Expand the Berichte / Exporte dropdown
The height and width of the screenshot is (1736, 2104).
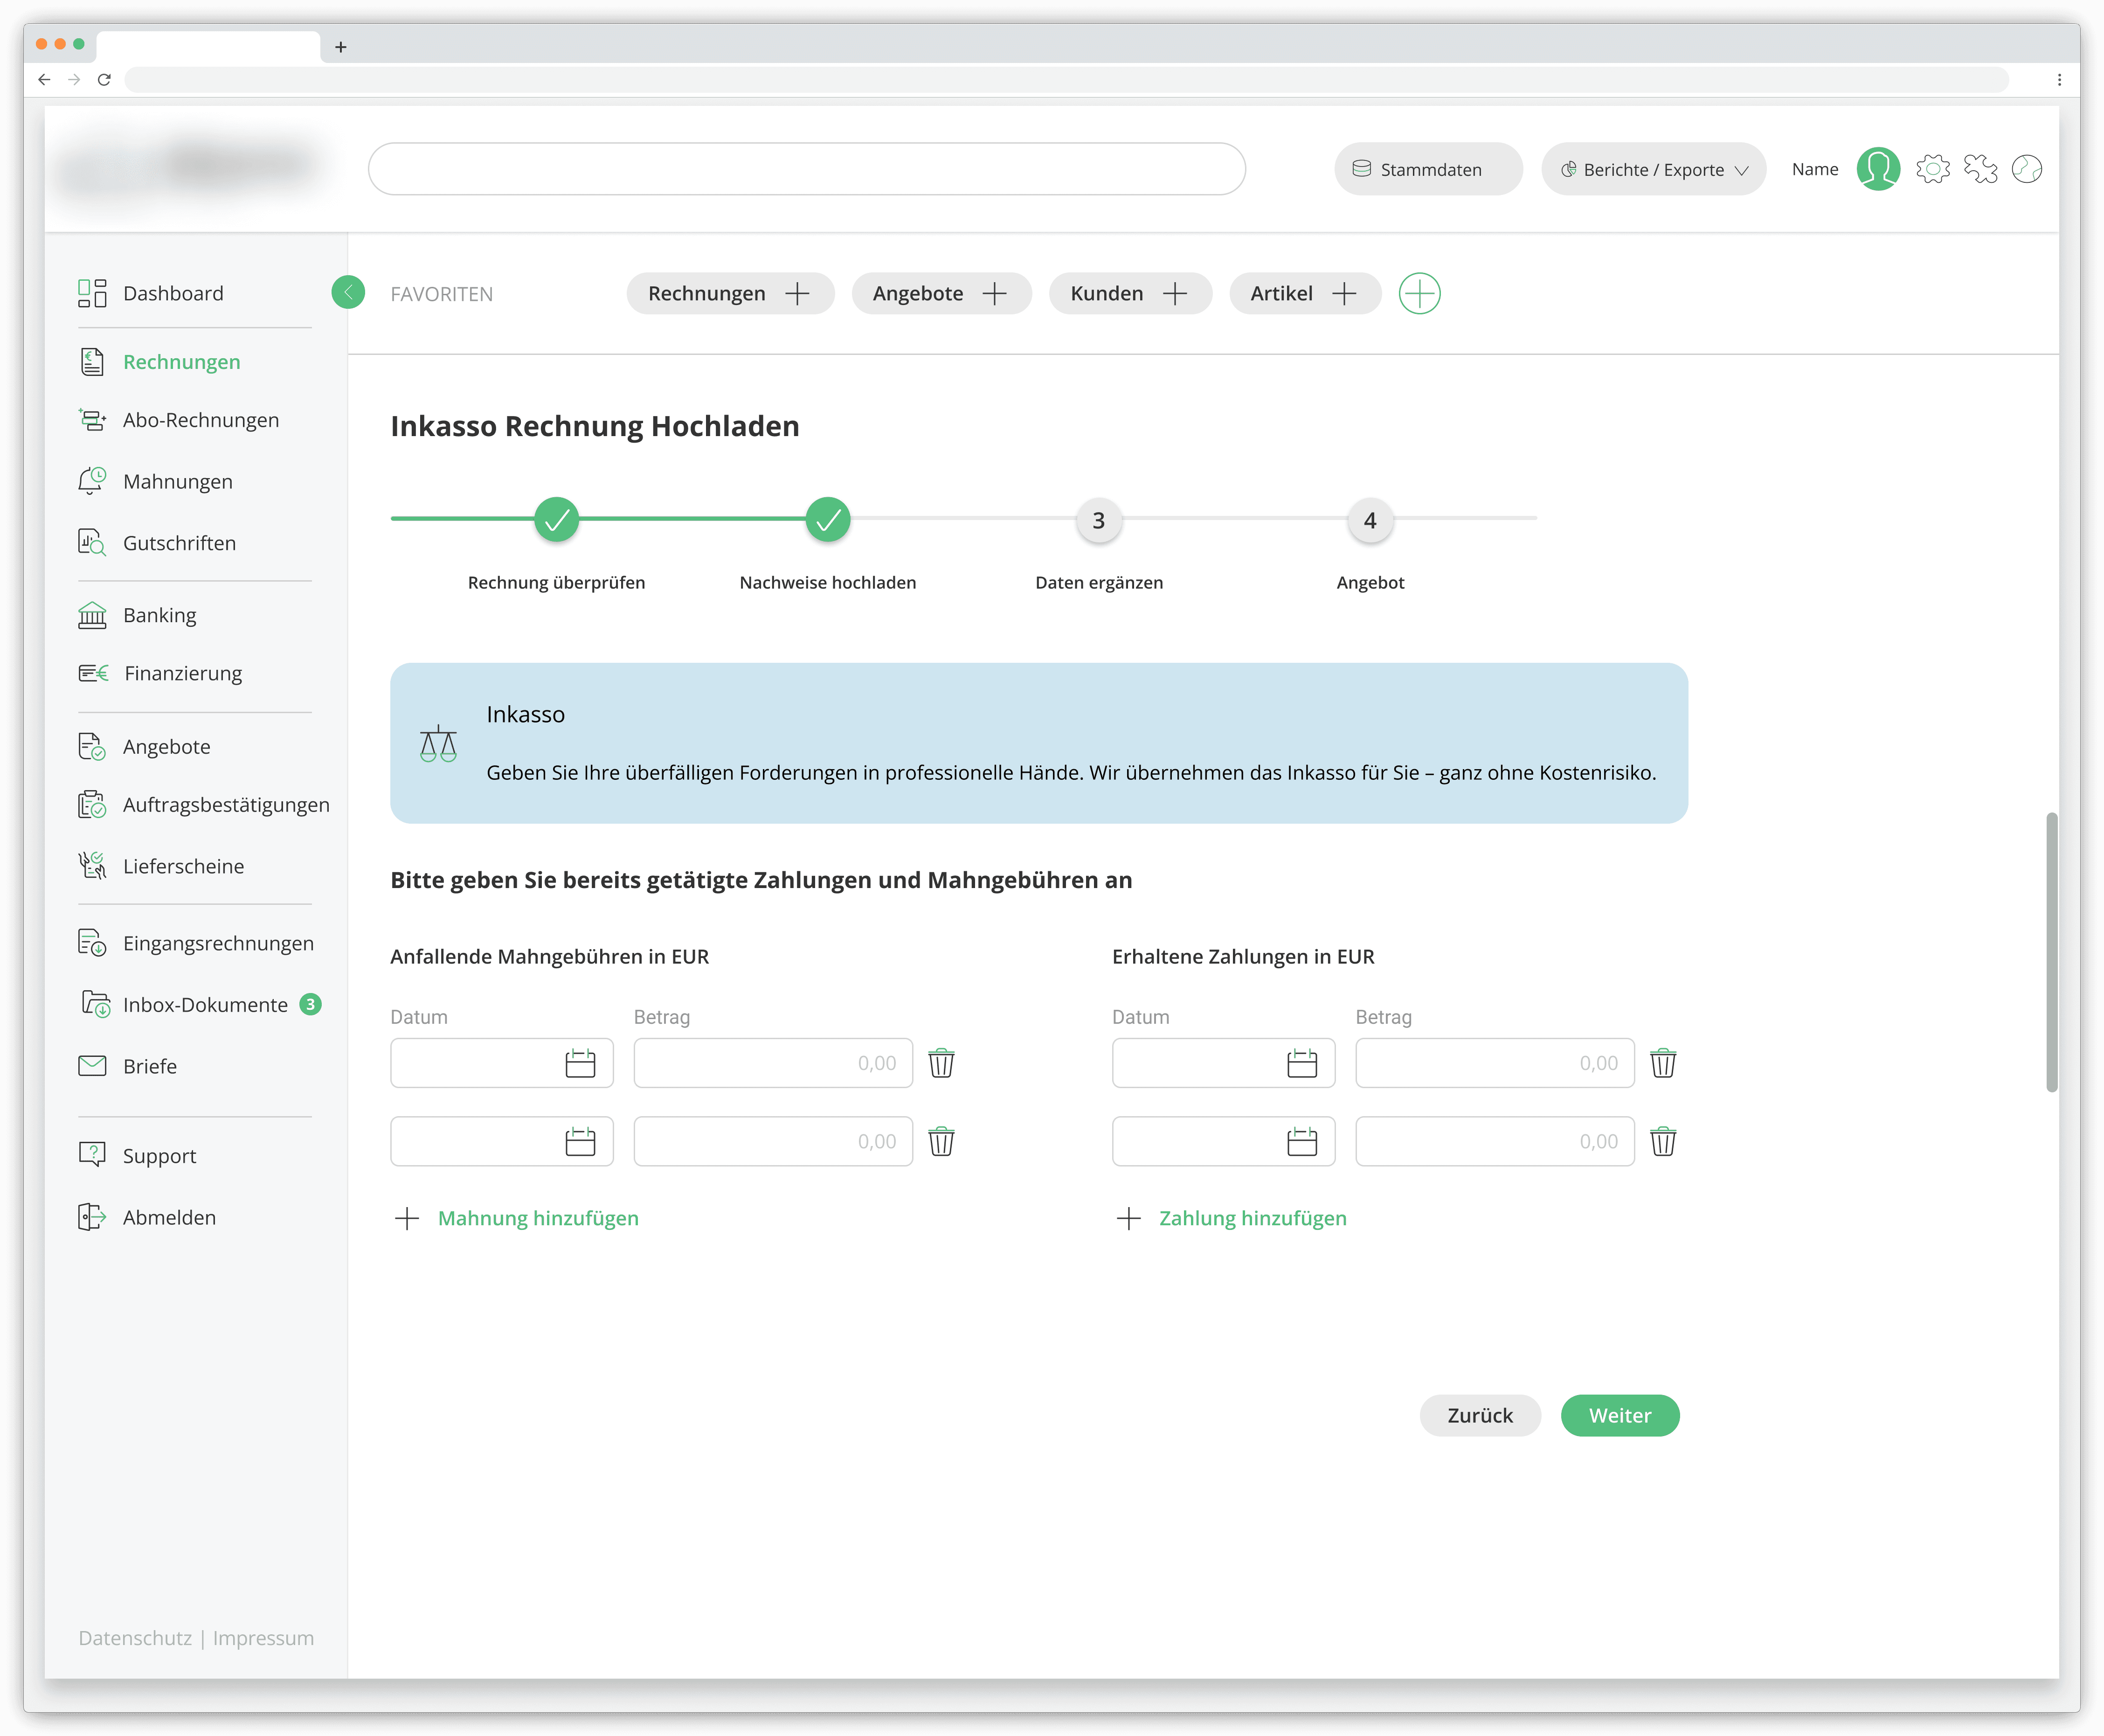tap(1653, 170)
